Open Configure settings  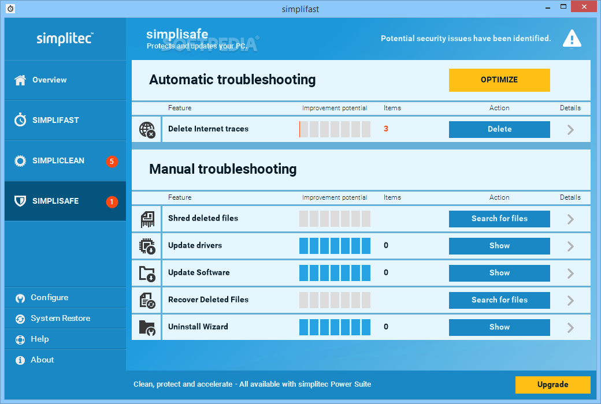click(x=65, y=298)
